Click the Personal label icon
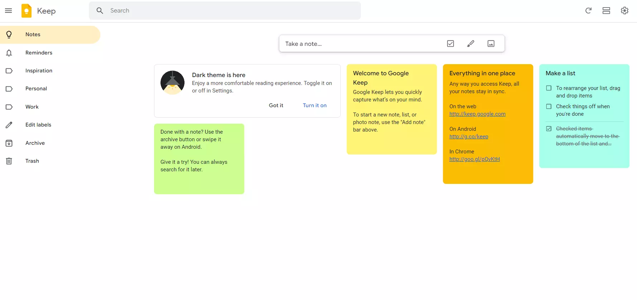 pyautogui.click(x=9, y=89)
